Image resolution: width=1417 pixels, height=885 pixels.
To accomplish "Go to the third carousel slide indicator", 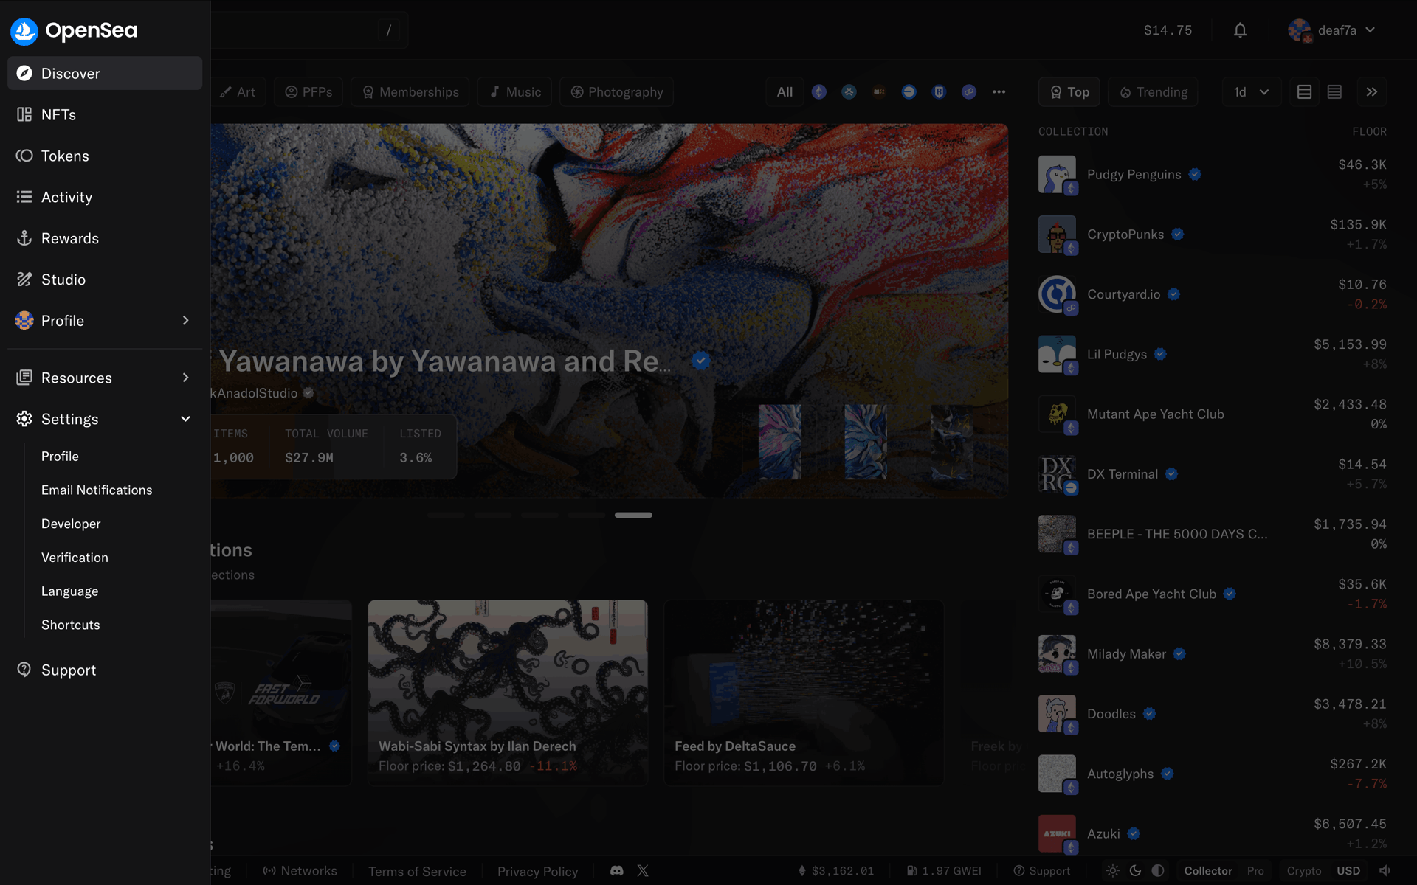I will [x=539, y=515].
